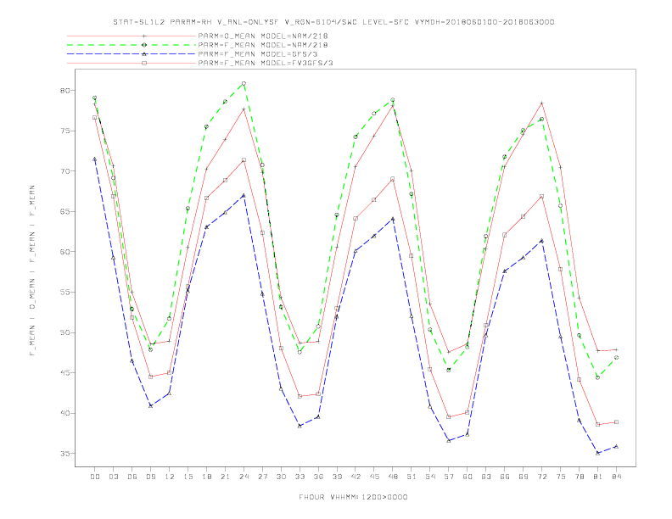Image resolution: width=672 pixels, height=519 pixels.
Task: Click x-axis forecast hour label 06
Action: pos(132,477)
